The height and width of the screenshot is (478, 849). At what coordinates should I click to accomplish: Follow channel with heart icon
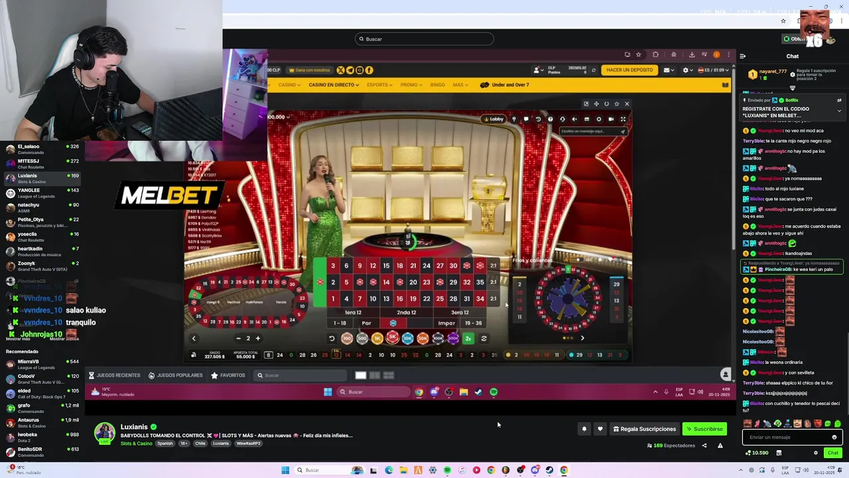pos(600,429)
